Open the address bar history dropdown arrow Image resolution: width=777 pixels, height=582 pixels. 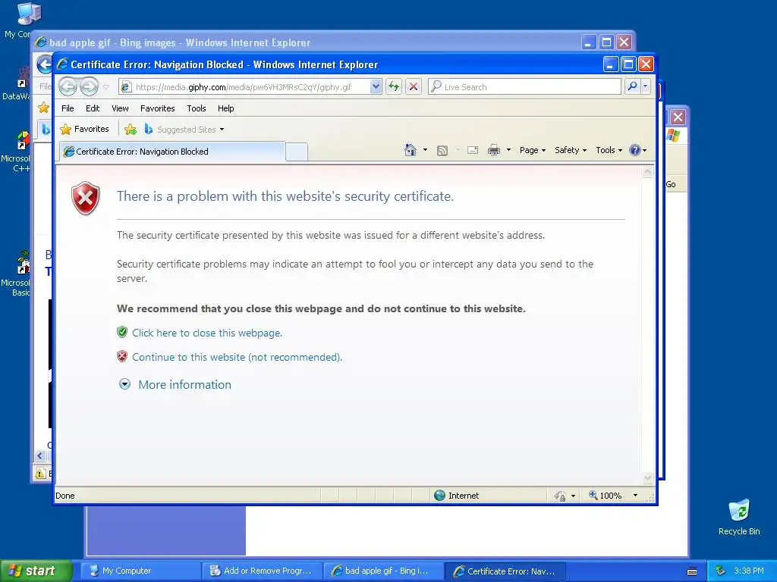click(x=376, y=87)
